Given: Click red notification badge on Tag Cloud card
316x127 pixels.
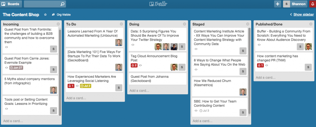Looking at the screenshot, I should (x=134, y=65).
